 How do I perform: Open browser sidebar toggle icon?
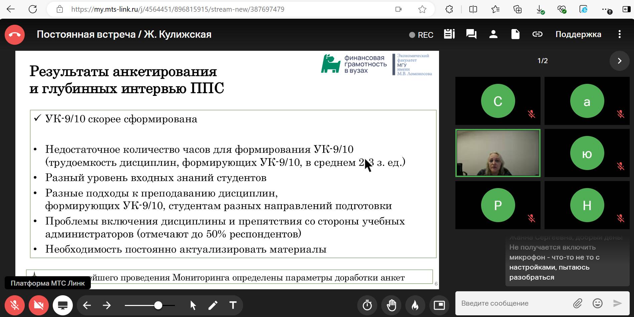point(626,9)
